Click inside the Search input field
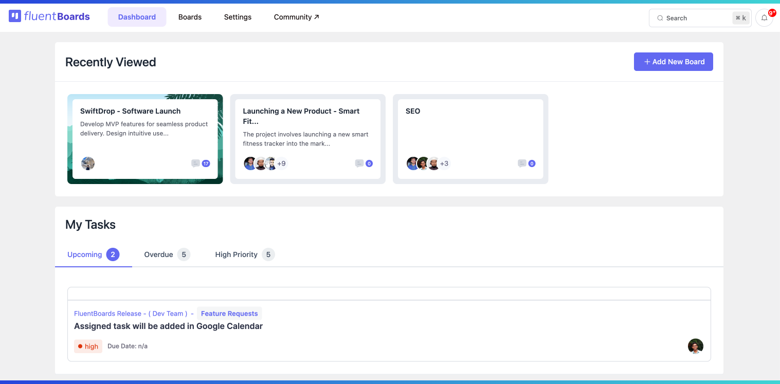This screenshot has width=780, height=384. click(x=694, y=17)
